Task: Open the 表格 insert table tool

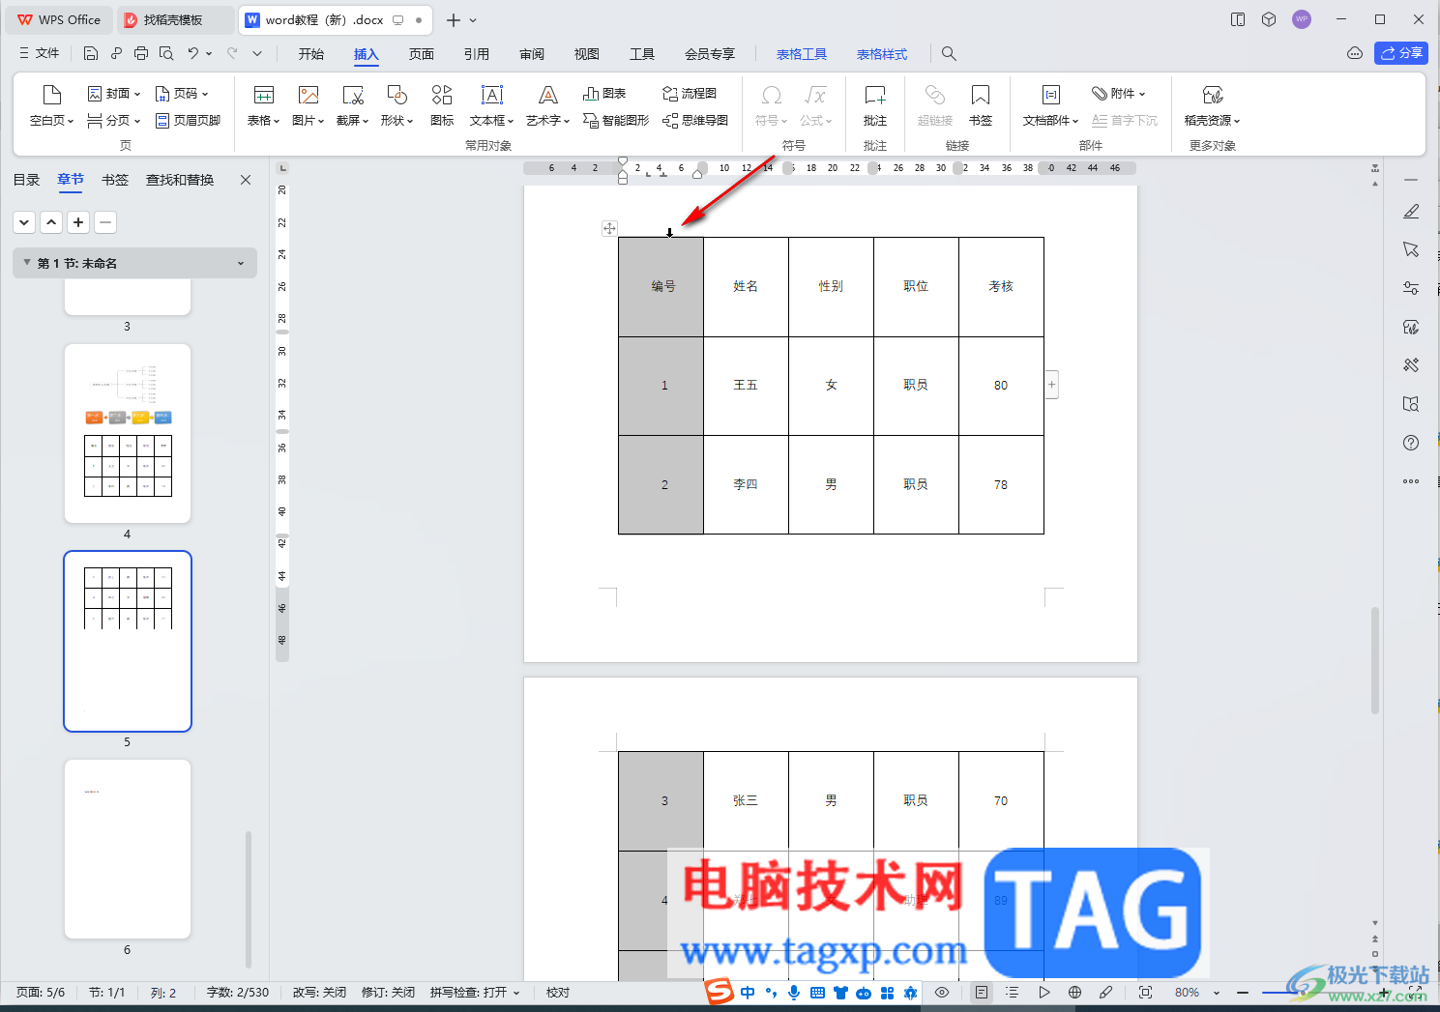Action: coord(263,105)
